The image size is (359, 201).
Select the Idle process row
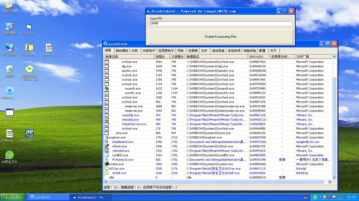[218, 177]
